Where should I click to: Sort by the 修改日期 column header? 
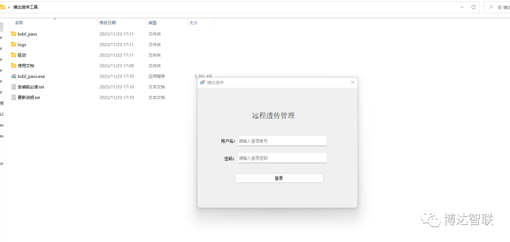(x=108, y=23)
